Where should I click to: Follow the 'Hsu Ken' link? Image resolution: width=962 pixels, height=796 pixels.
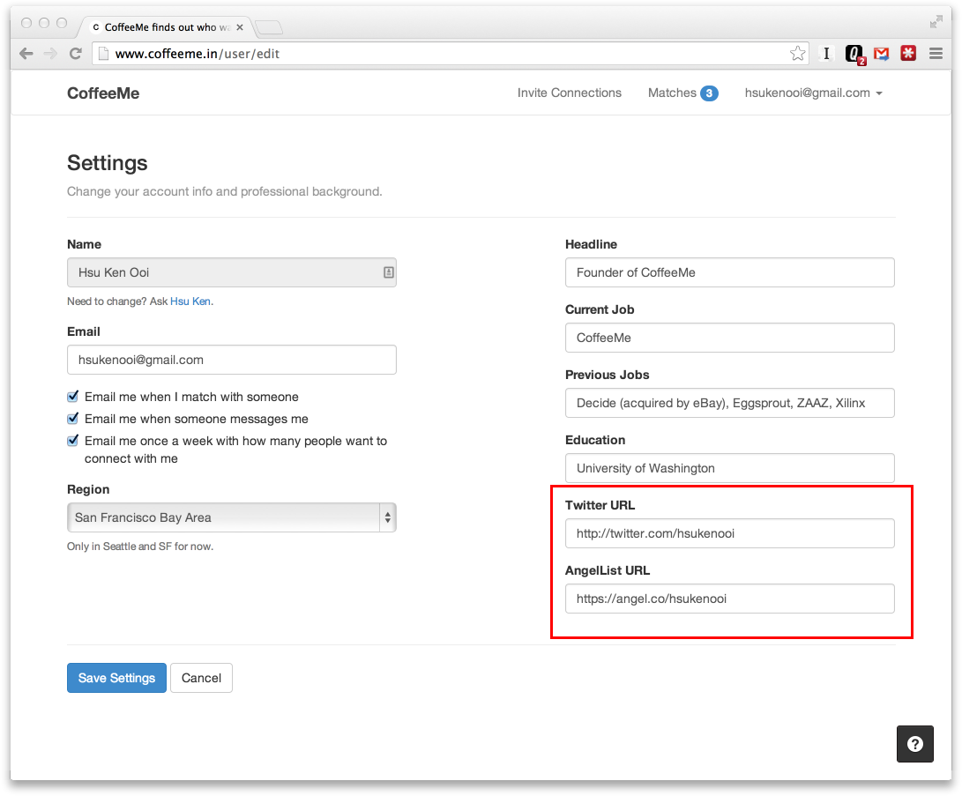pyautogui.click(x=190, y=301)
